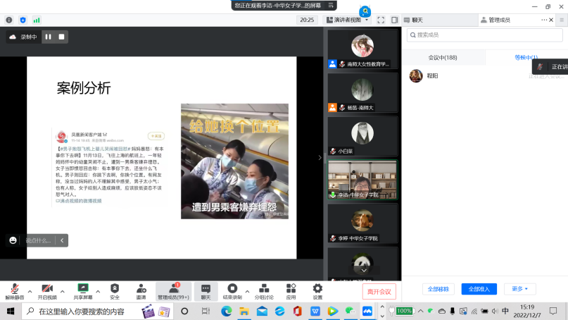Switch to In Meeting (会议中) tab
This screenshot has height=320, width=568.
pos(443,57)
